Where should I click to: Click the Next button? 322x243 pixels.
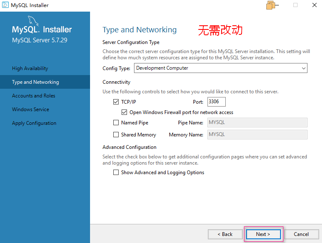pos(263,234)
